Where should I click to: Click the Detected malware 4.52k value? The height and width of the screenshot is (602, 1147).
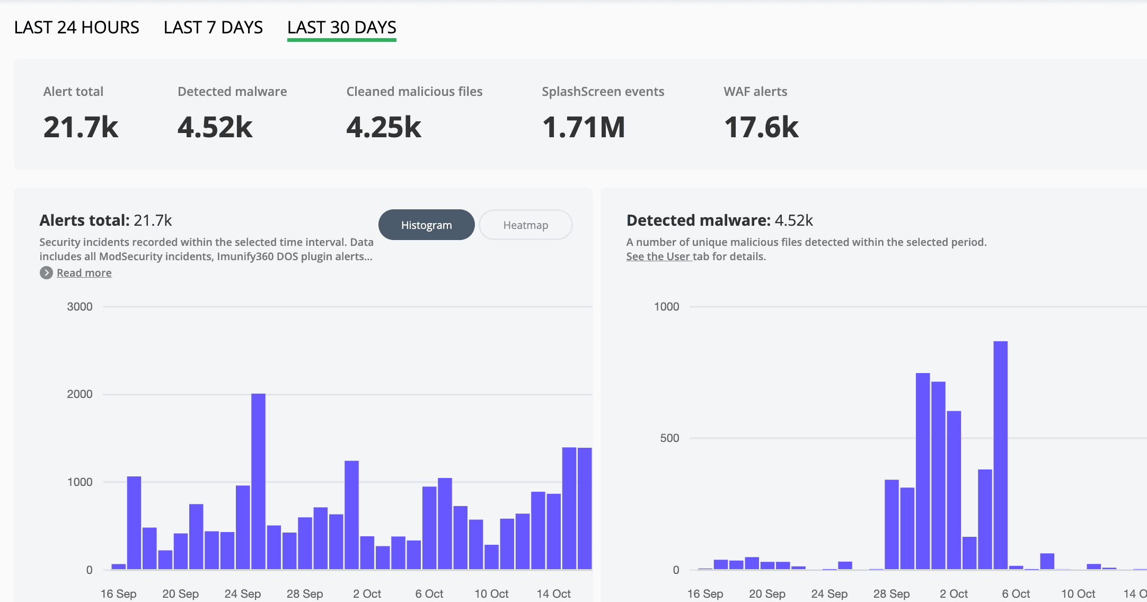(215, 127)
